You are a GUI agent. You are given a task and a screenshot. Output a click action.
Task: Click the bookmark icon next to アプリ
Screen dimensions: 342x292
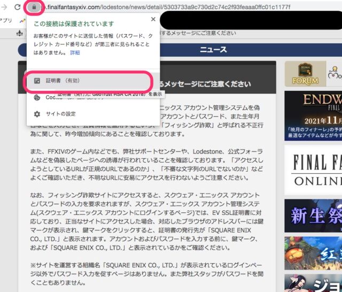[x=22, y=20]
